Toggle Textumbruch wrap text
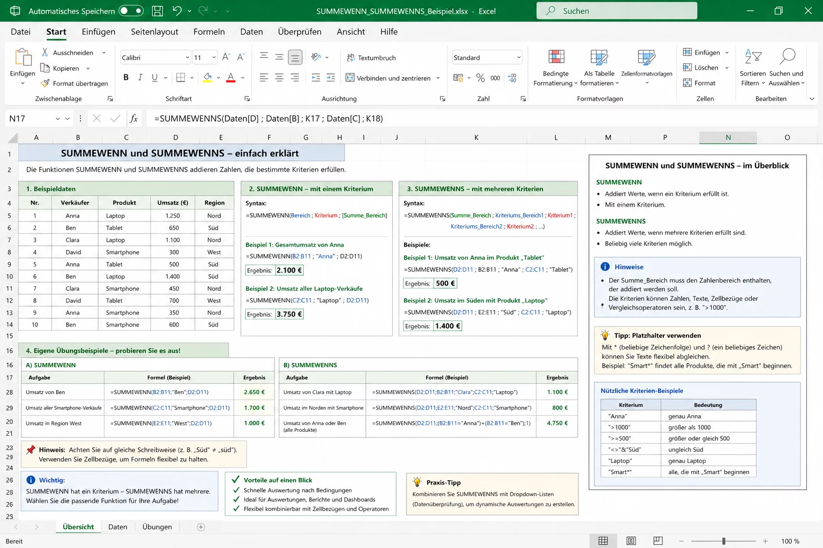The image size is (823, 548). point(371,58)
